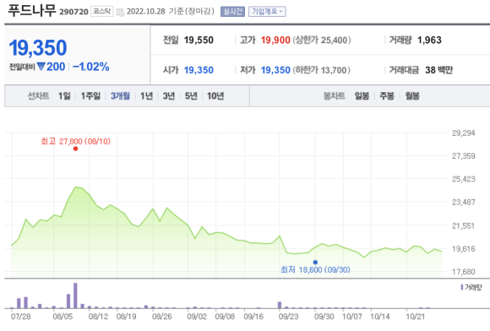Switch to 주봉 candlestick chart
The height and width of the screenshot is (331, 490).
[387, 96]
